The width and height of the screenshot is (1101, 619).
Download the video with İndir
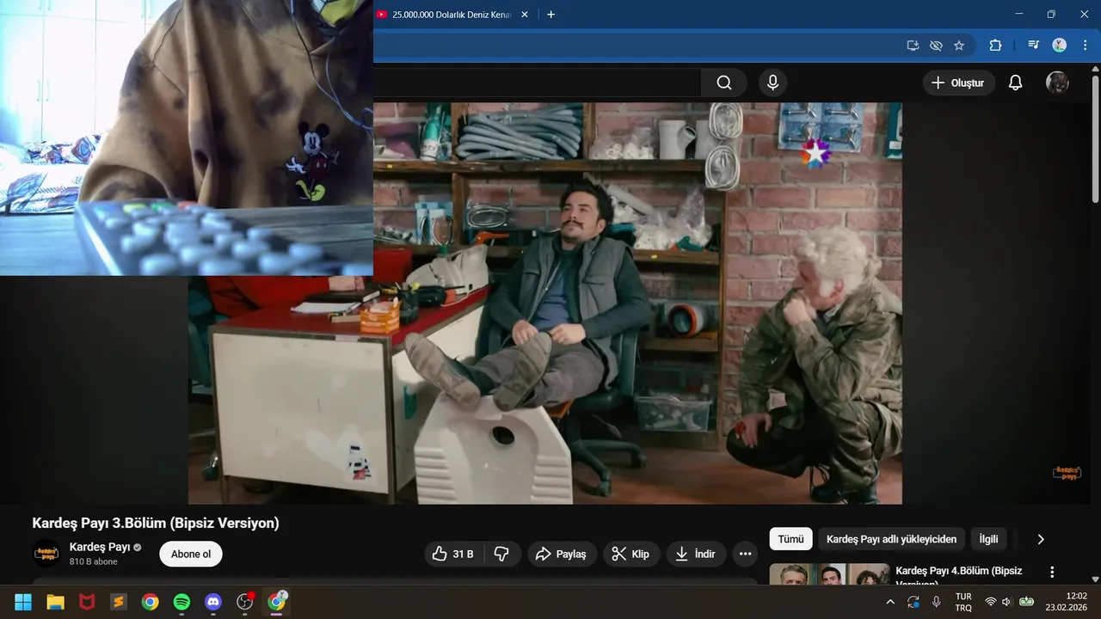[696, 554]
